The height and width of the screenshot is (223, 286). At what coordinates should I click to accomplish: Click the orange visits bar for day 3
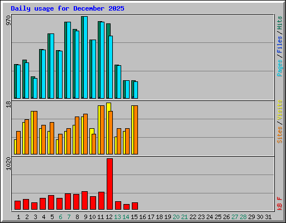[35, 133]
